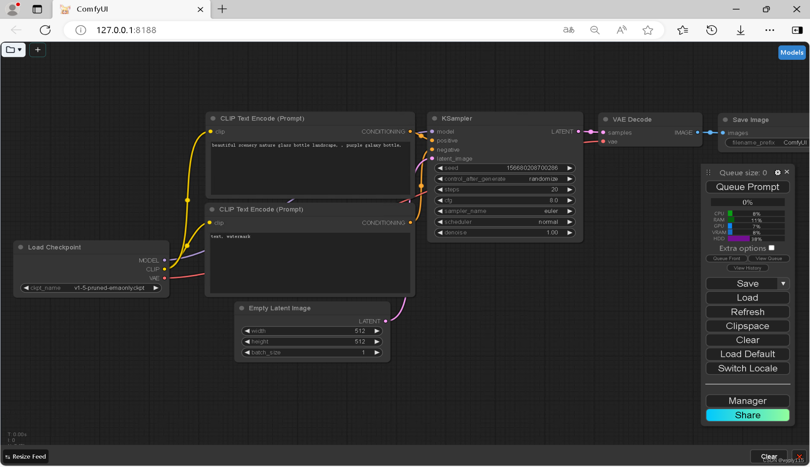Toggle the browser sidebar icon
Image resolution: width=810 pixels, height=467 pixels.
pos(797,30)
